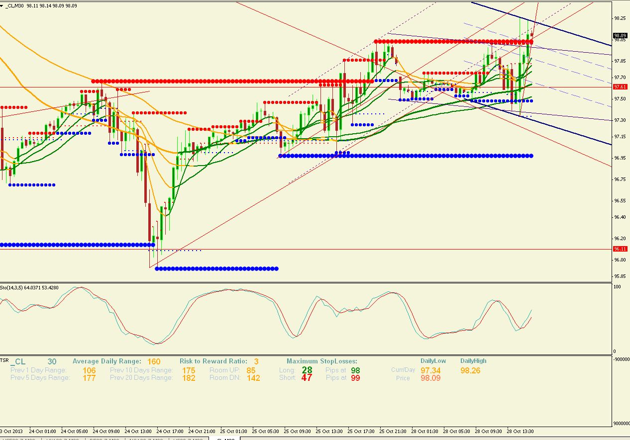This screenshot has height=440, width=630.
Task: Select the Average Daily Range label
Action: point(107,361)
